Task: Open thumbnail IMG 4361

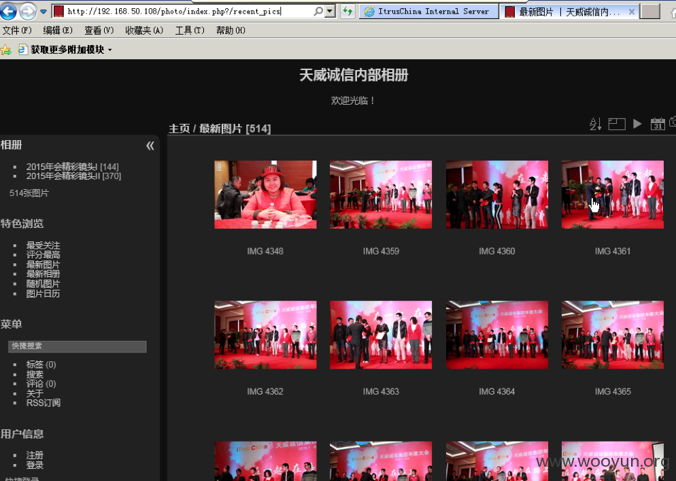Action: coord(612,195)
